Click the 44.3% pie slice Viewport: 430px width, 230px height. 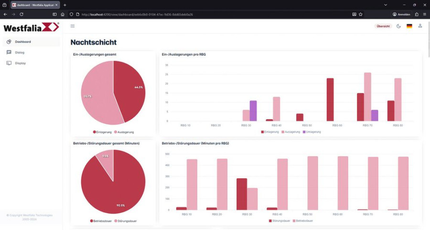[129, 90]
